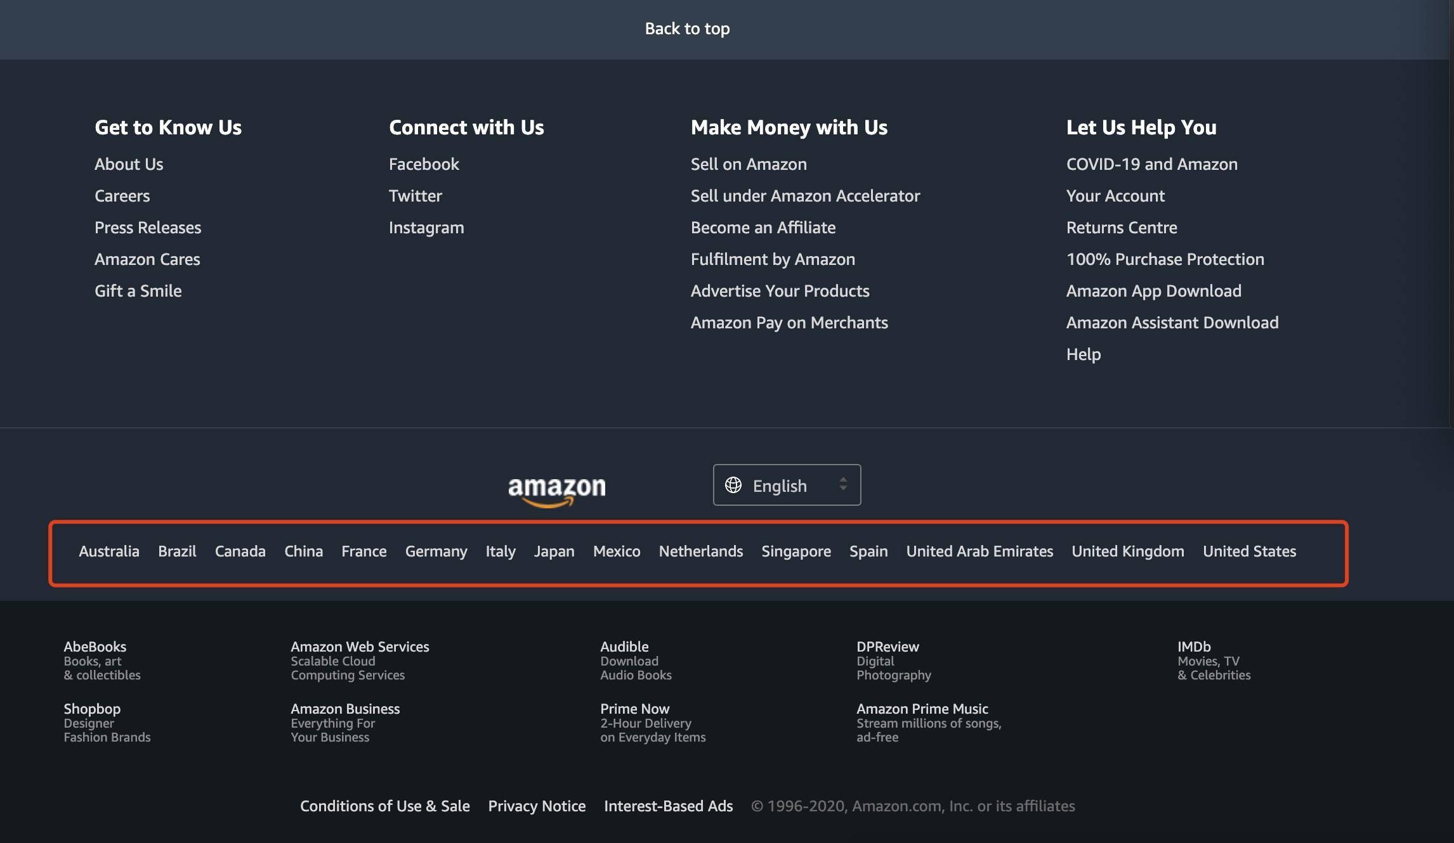This screenshot has width=1454, height=843.
Task: Click Advertise Your Products
Action: [780, 291]
